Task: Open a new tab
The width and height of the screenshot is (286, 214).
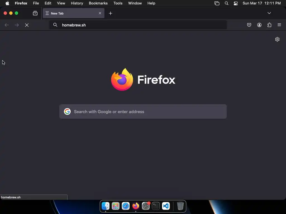Action: coord(110,13)
